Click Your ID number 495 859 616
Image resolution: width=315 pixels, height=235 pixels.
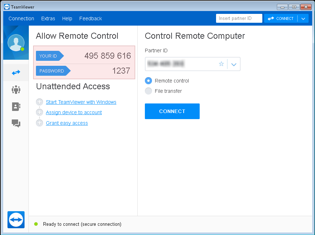(108, 55)
